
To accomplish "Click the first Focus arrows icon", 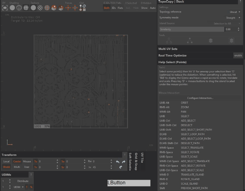I will tap(68, 8).
